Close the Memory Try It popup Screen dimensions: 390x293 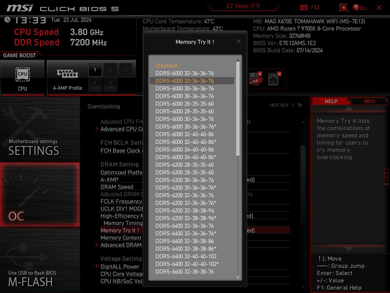click(x=239, y=41)
